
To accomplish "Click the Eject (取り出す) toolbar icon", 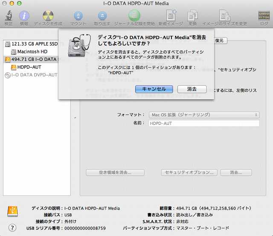I will [102, 16].
